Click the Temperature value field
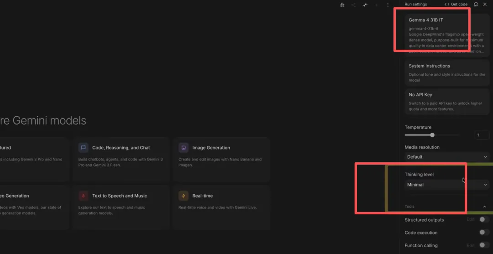Screen dimensions: 493x254 [x=482, y=135]
